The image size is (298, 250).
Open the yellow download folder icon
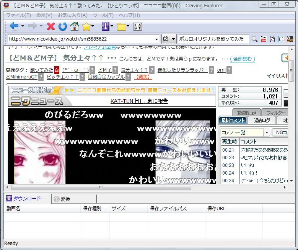(x=121, y=27)
